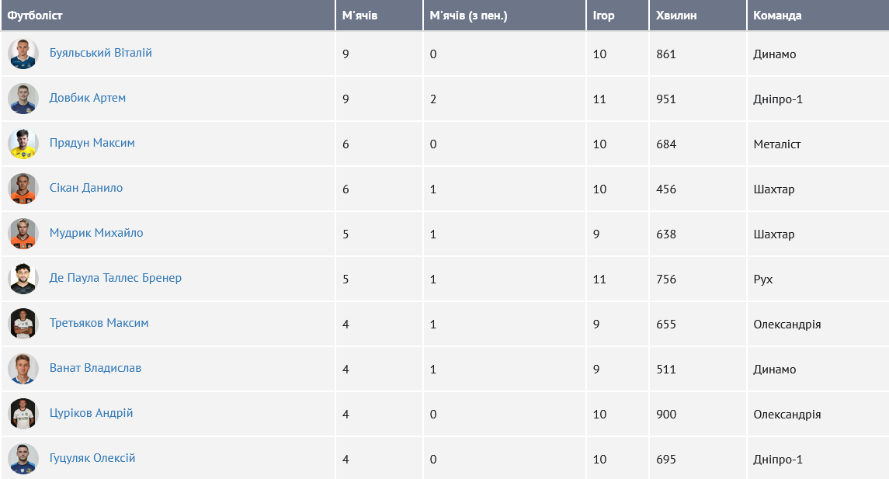Select the Цуріков Андрій name link
Screen dimensions: 889x479
92,413
